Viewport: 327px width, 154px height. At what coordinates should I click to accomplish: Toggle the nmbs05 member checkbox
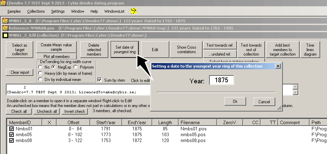tap(11, 134)
